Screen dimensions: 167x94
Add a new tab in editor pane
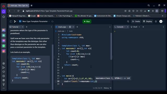pyautogui.click(x=77, y=27)
